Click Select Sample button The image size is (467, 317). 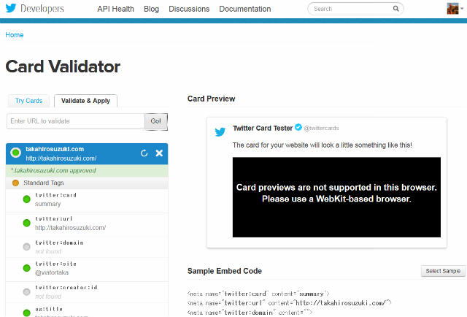pyautogui.click(x=443, y=271)
